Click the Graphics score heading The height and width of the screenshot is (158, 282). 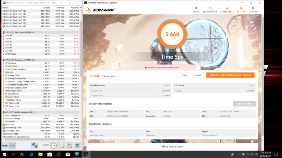pyautogui.click(x=97, y=85)
